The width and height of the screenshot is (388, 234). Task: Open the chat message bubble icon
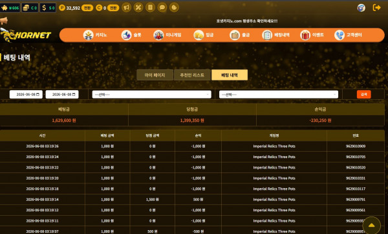pos(162,7)
